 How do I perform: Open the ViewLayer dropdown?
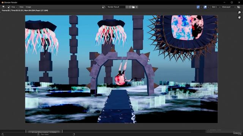pos(229,7)
